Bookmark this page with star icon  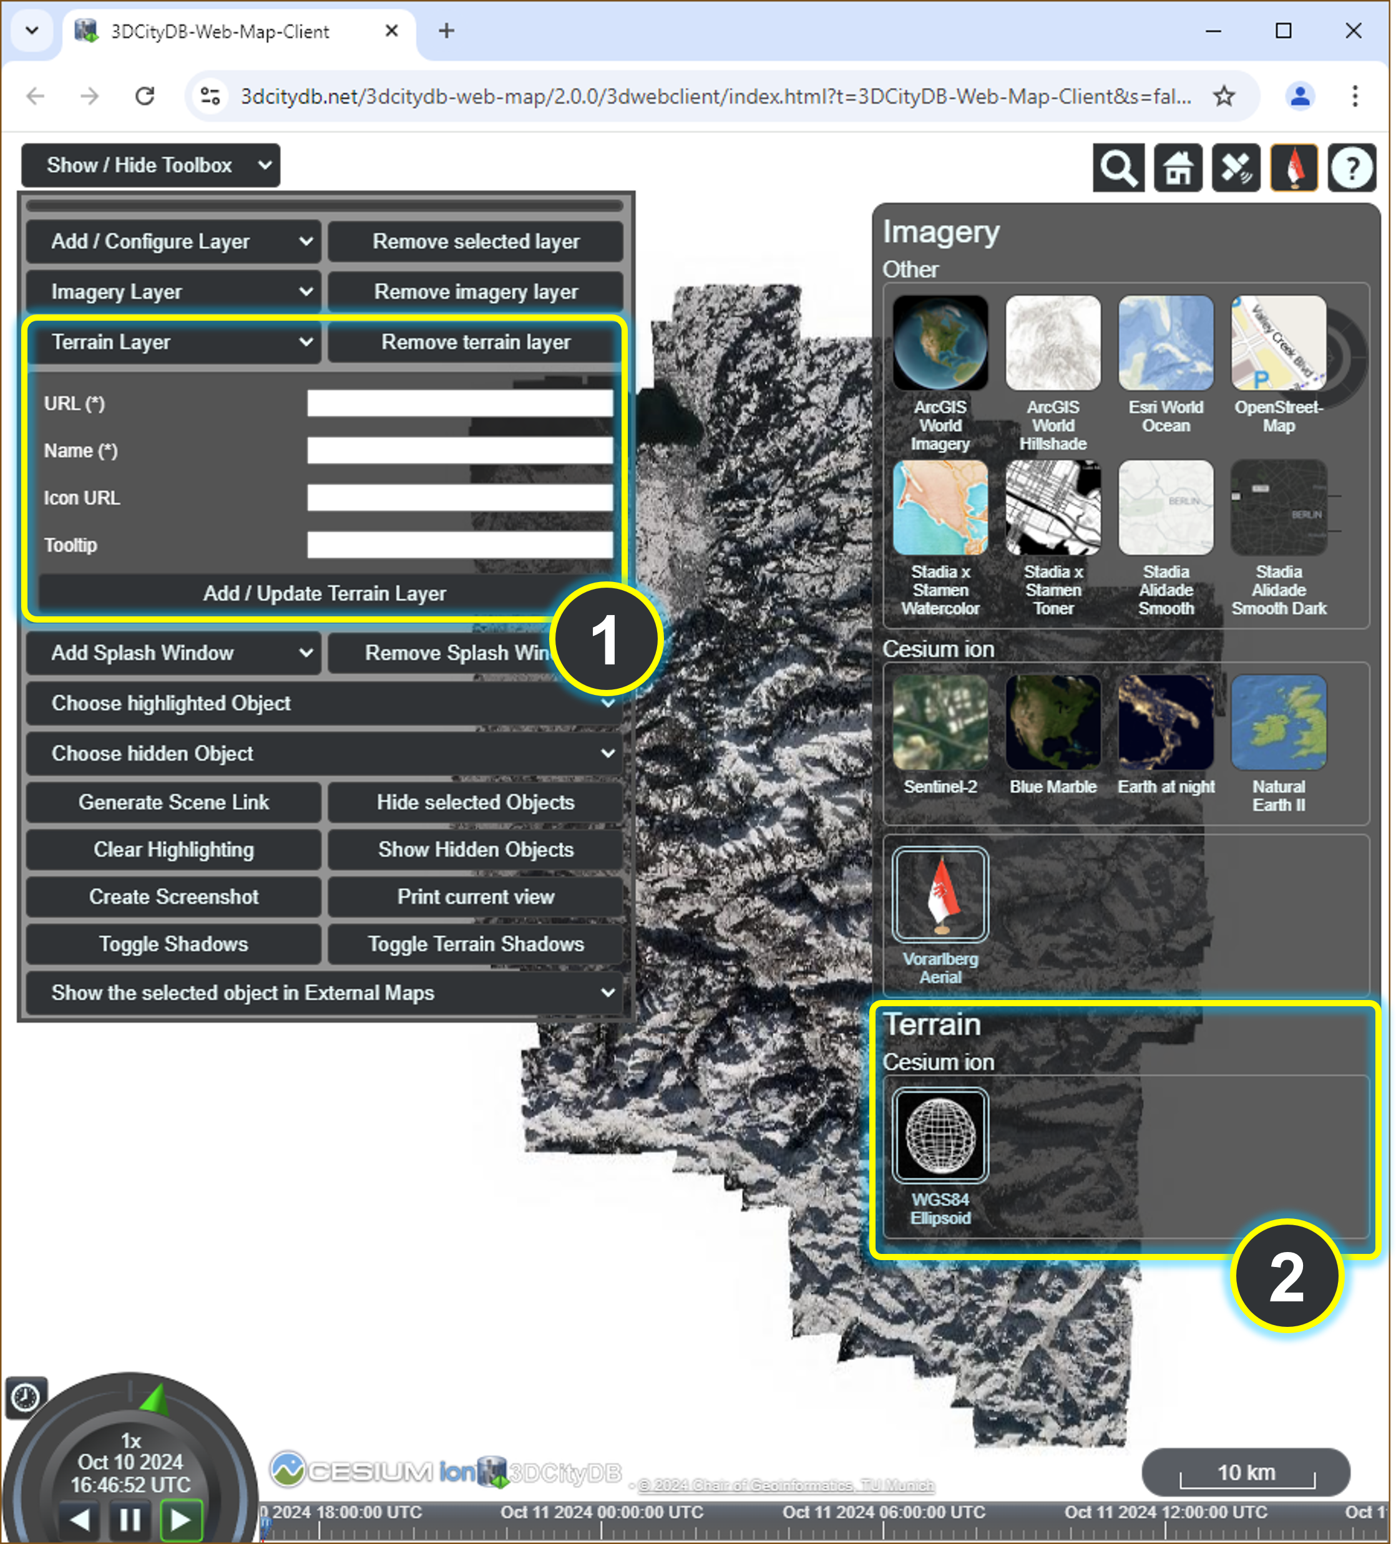(1224, 97)
